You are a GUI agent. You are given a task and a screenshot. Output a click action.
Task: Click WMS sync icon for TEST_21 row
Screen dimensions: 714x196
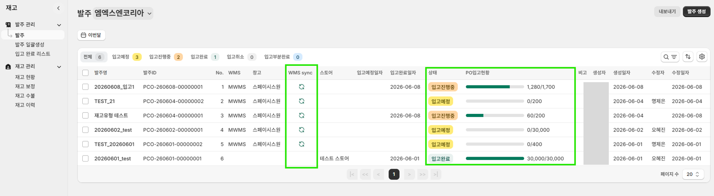[302, 101]
